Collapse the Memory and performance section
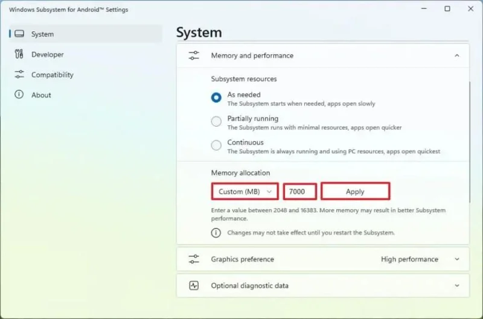Image resolution: width=483 pixels, height=319 pixels. click(457, 55)
